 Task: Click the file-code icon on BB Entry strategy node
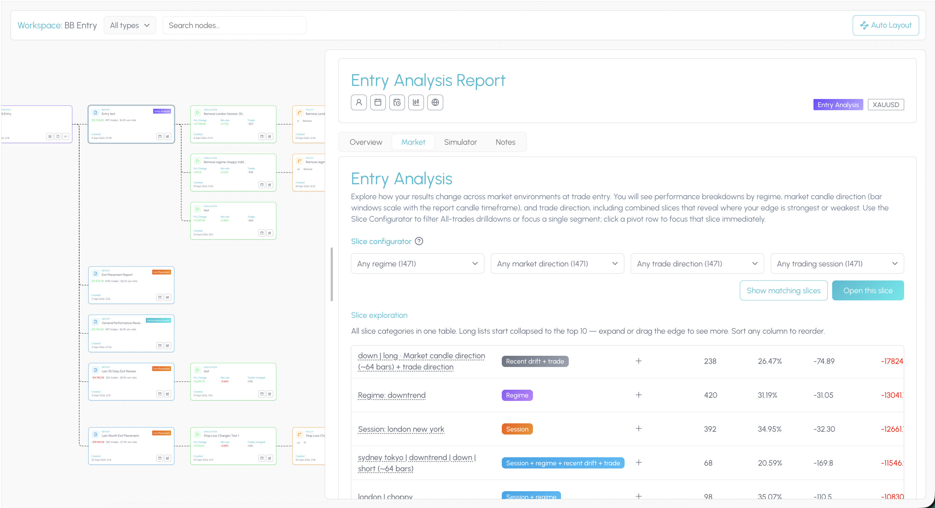click(x=58, y=136)
